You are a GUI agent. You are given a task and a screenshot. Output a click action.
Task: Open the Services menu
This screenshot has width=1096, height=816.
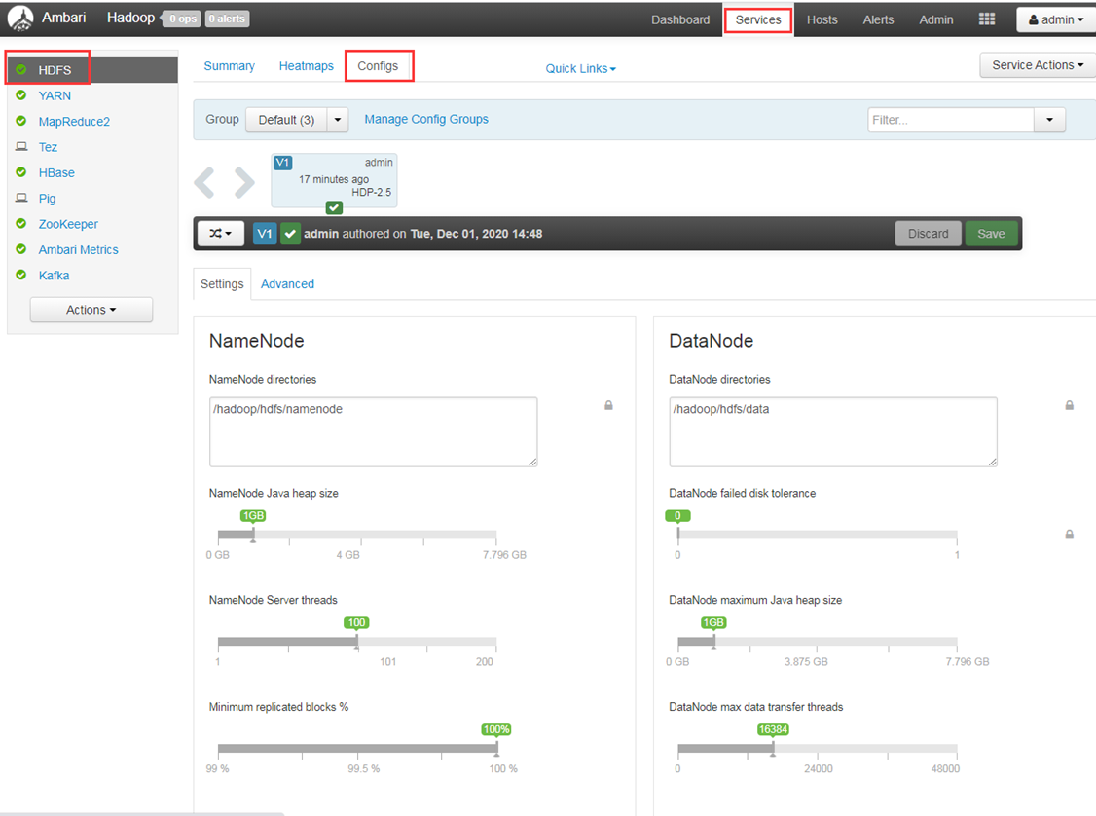[x=757, y=19]
